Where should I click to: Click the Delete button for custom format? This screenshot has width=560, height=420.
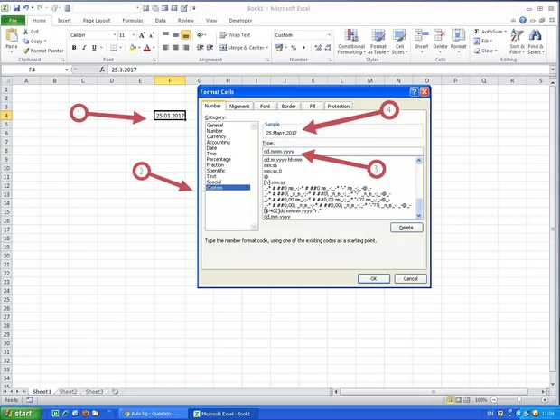coord(406,228)
